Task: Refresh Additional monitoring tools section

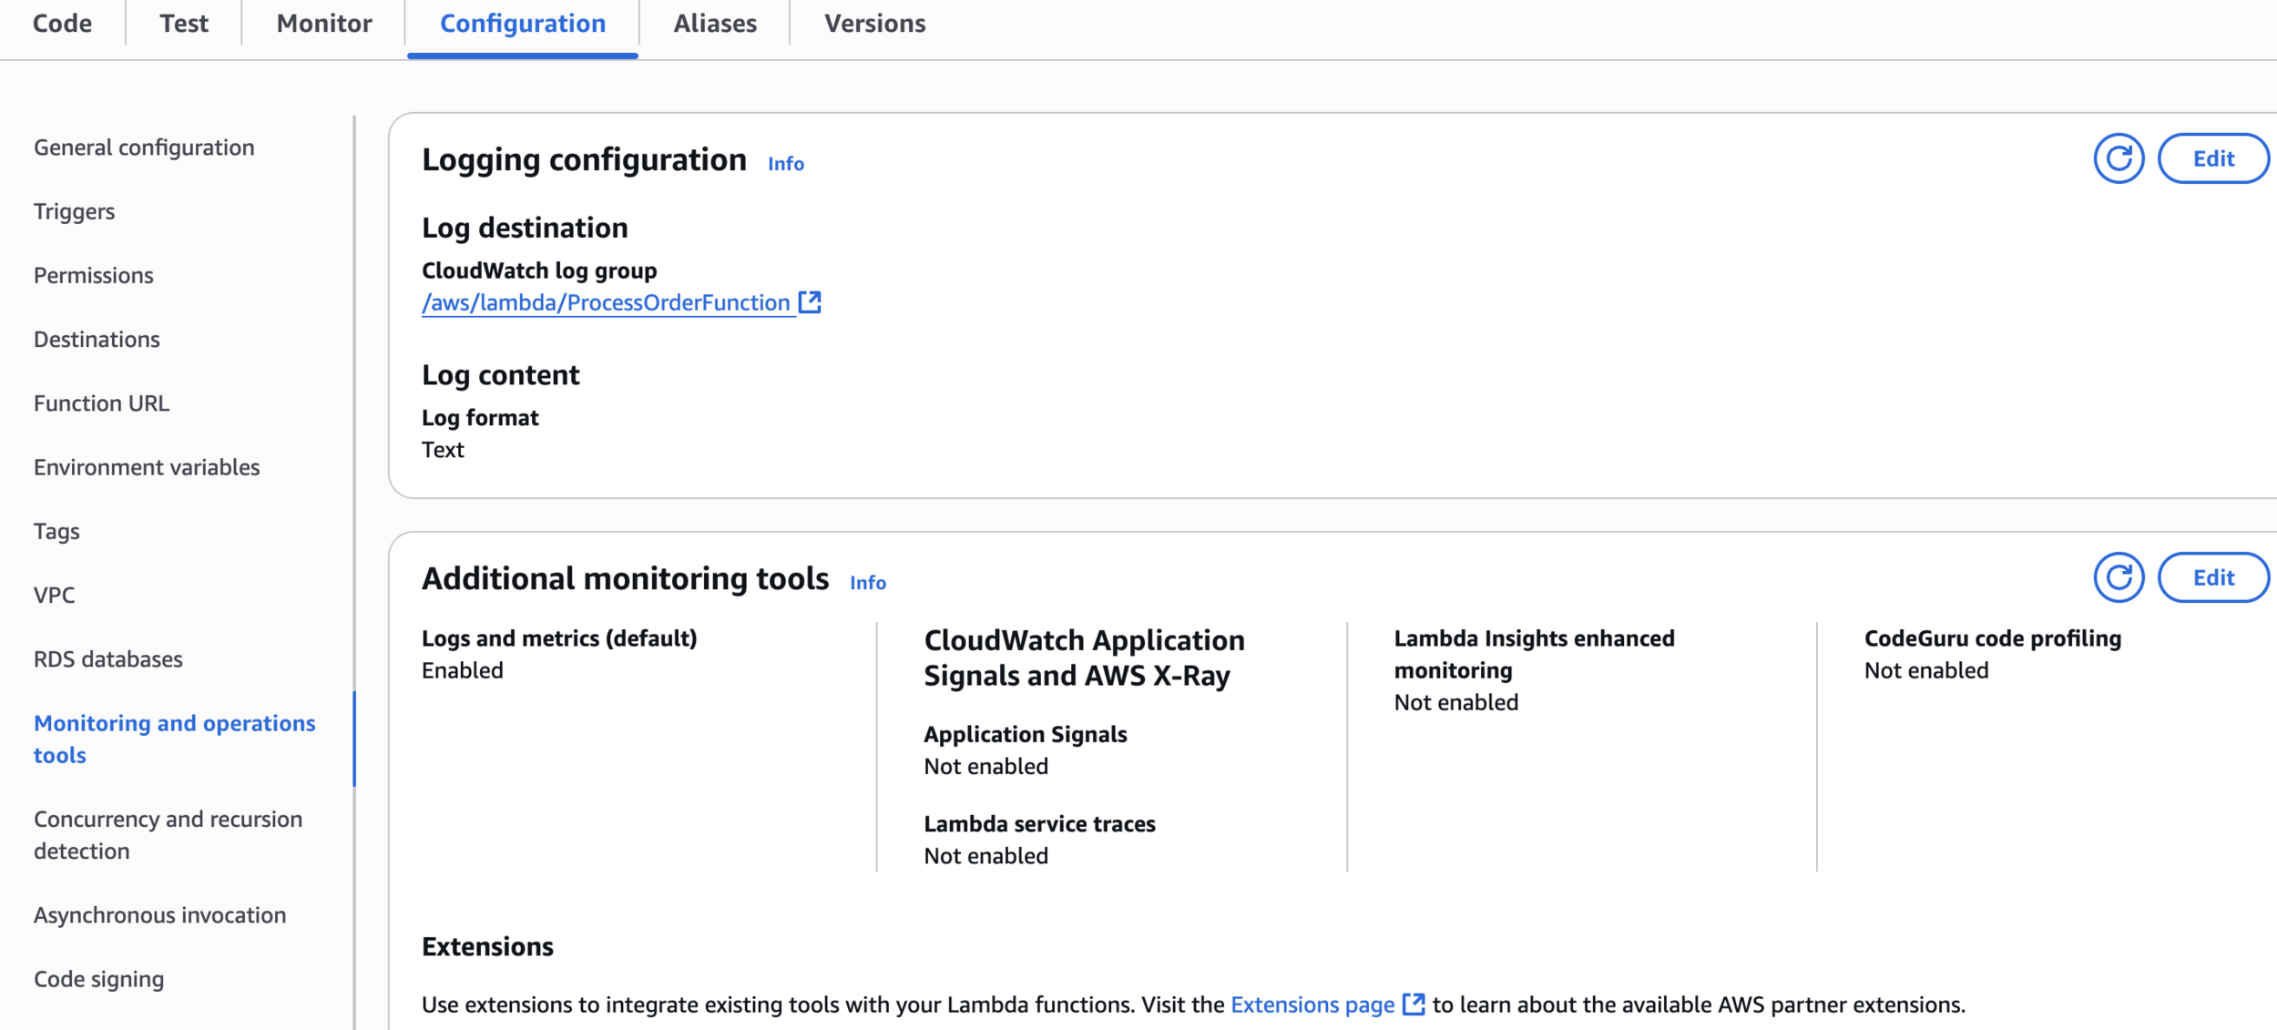Action: (x=2118, y=577)
